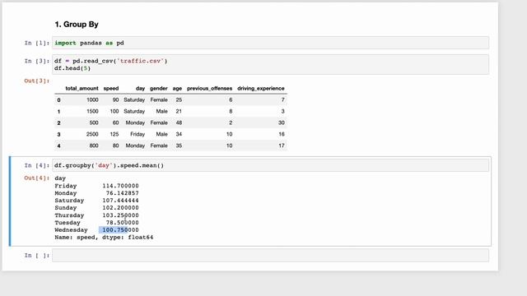Click total_amount value 1000 in row 0
The height and width of the screenshot is (296, 527).
tap(92, 100)
